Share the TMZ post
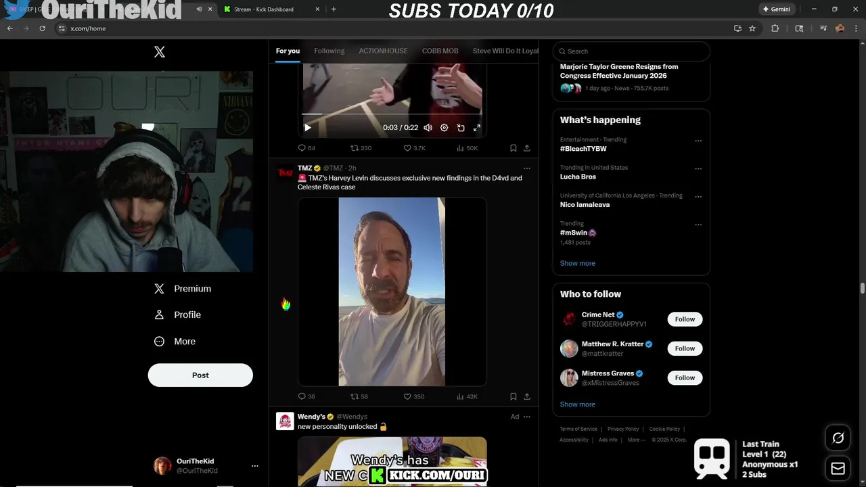This screenshot has width=866, height=487. tap(527, 396)
